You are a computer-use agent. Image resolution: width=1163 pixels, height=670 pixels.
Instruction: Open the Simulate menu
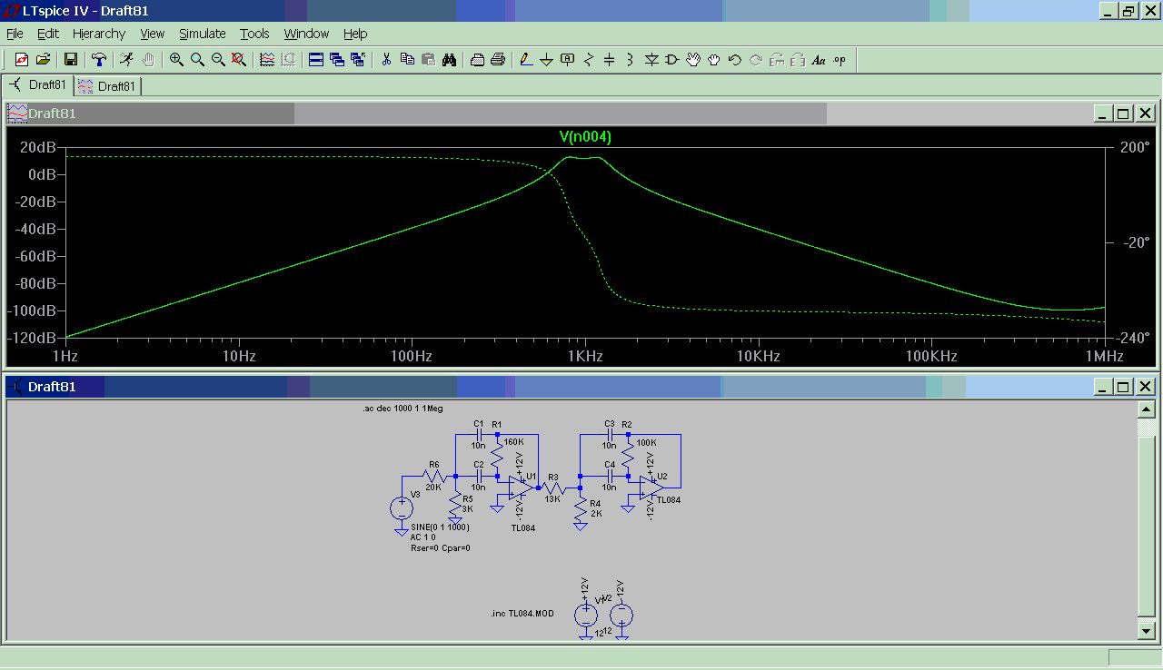(x=202, y=34)
